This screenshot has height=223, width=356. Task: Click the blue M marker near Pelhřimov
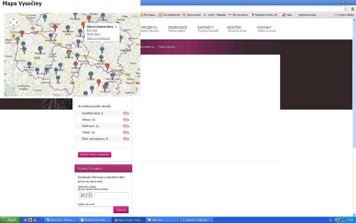(40, 49)
